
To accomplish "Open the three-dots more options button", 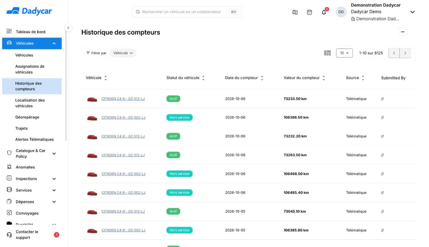I will pyautogui.click(x=403, y=32).
